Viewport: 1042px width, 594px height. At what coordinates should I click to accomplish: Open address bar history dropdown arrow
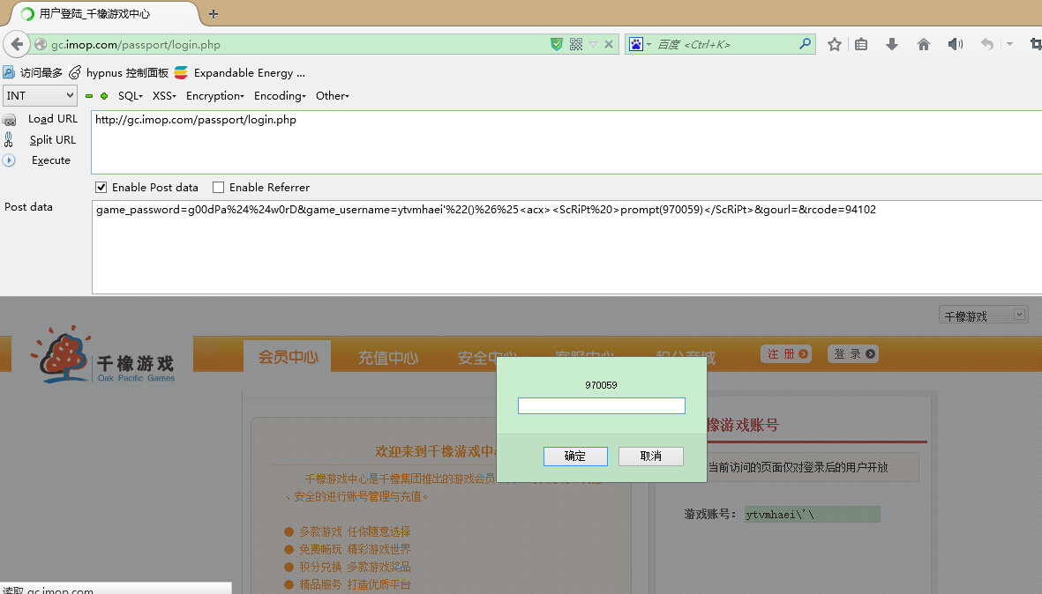[594, 44]
